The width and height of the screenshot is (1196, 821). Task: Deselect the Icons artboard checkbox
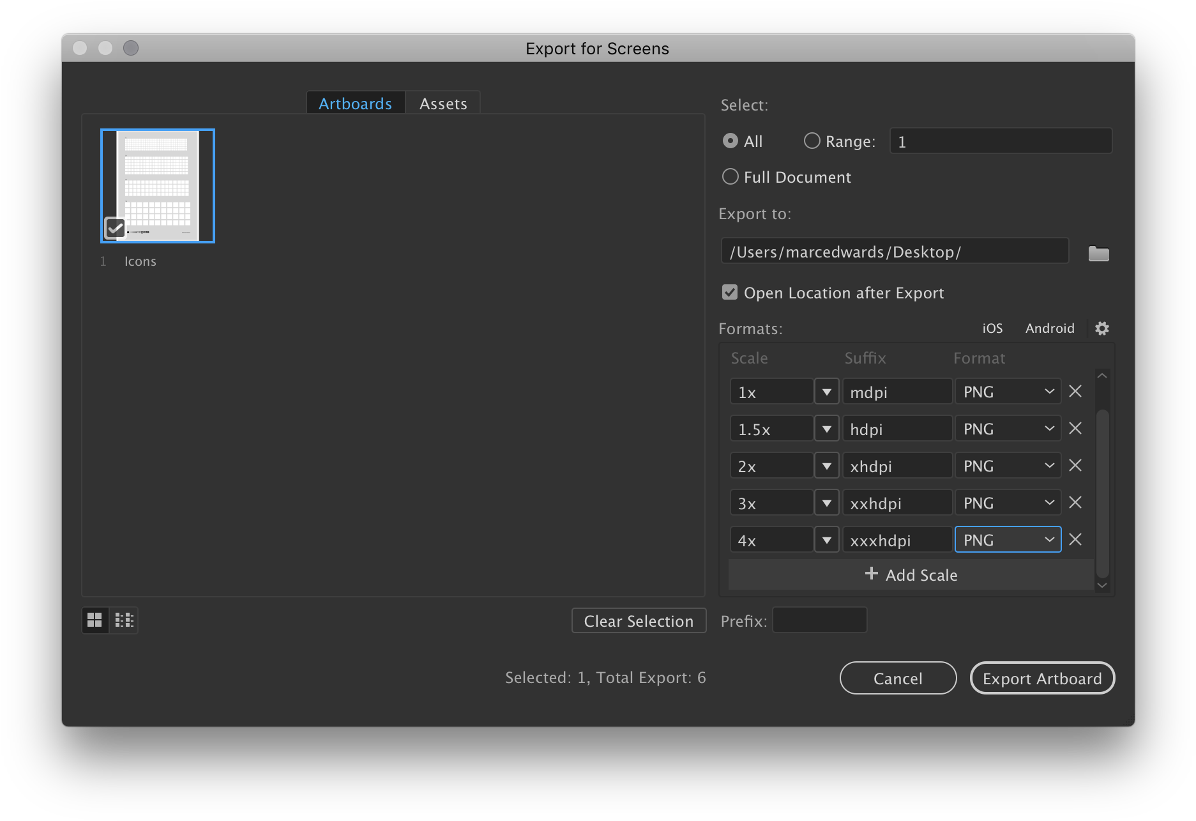115,227
